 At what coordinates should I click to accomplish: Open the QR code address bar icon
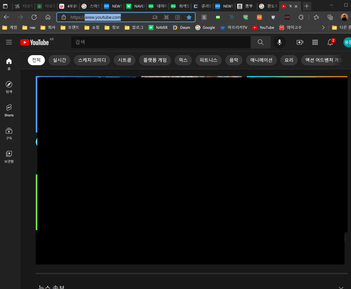[x=166, y=17]
